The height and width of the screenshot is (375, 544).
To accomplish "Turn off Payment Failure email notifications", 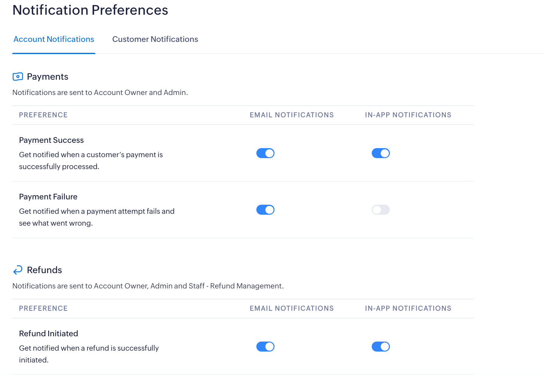I will (x=265, y=210).
